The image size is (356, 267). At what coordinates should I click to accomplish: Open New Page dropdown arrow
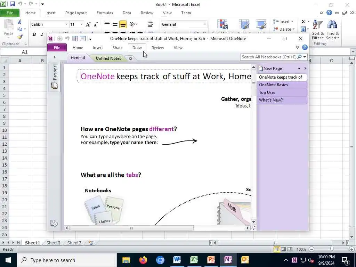pyautogui.click(x=299, y=68)
